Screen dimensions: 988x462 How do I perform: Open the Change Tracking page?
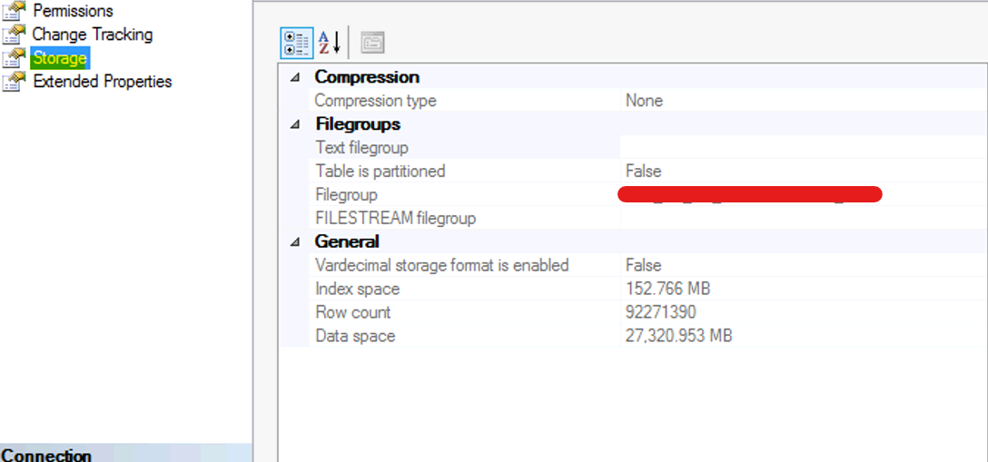[x=93, y=34]
